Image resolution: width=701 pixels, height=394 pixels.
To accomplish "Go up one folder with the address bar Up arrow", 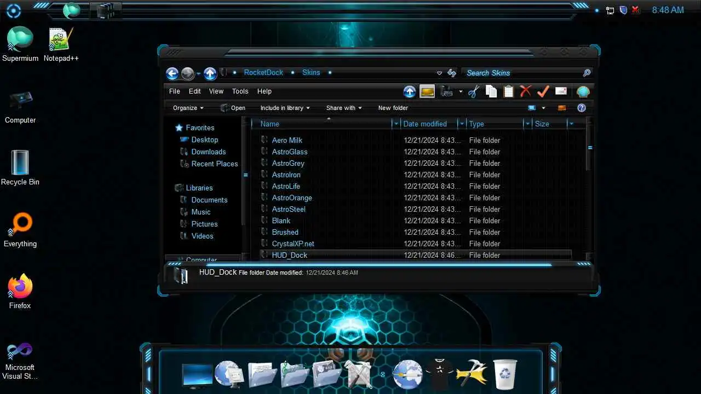I will [210, 73].
